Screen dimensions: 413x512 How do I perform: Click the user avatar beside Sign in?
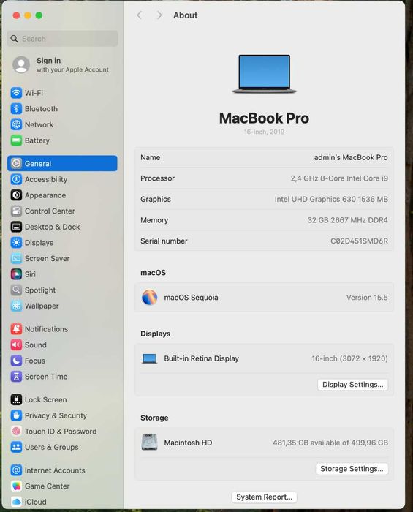21,64
